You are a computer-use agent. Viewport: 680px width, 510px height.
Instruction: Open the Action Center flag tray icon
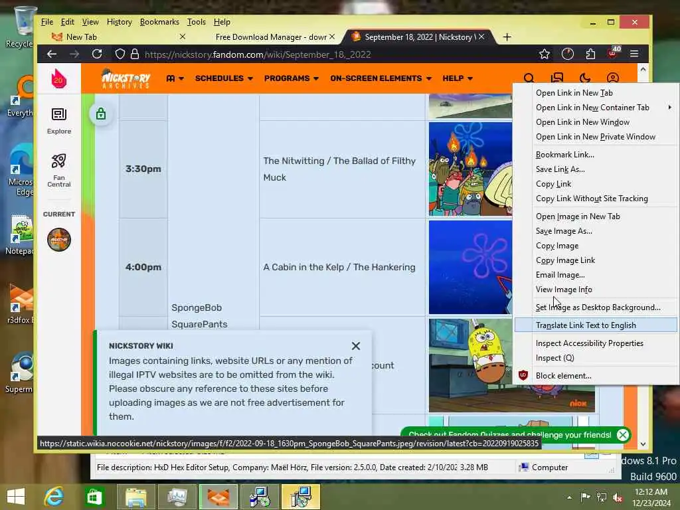[x=585, y=497]
